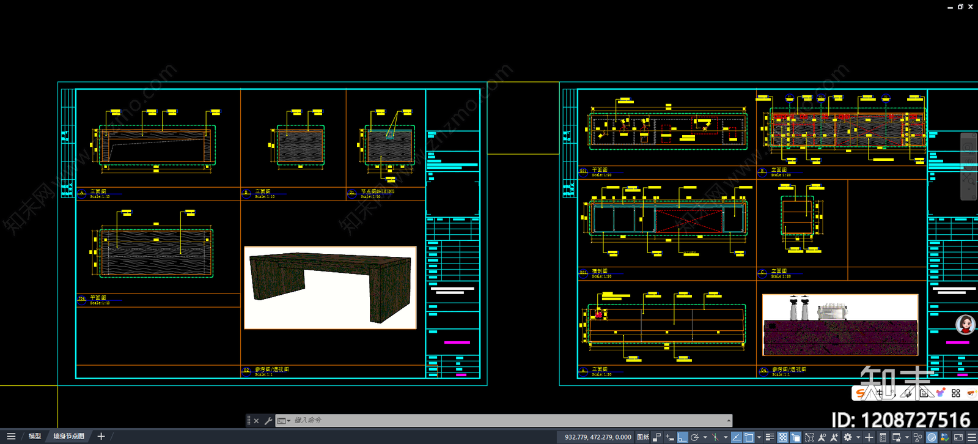Click the isolate objects icon
The height and width of the screenshot is (444, 978).
pos(917,437)
